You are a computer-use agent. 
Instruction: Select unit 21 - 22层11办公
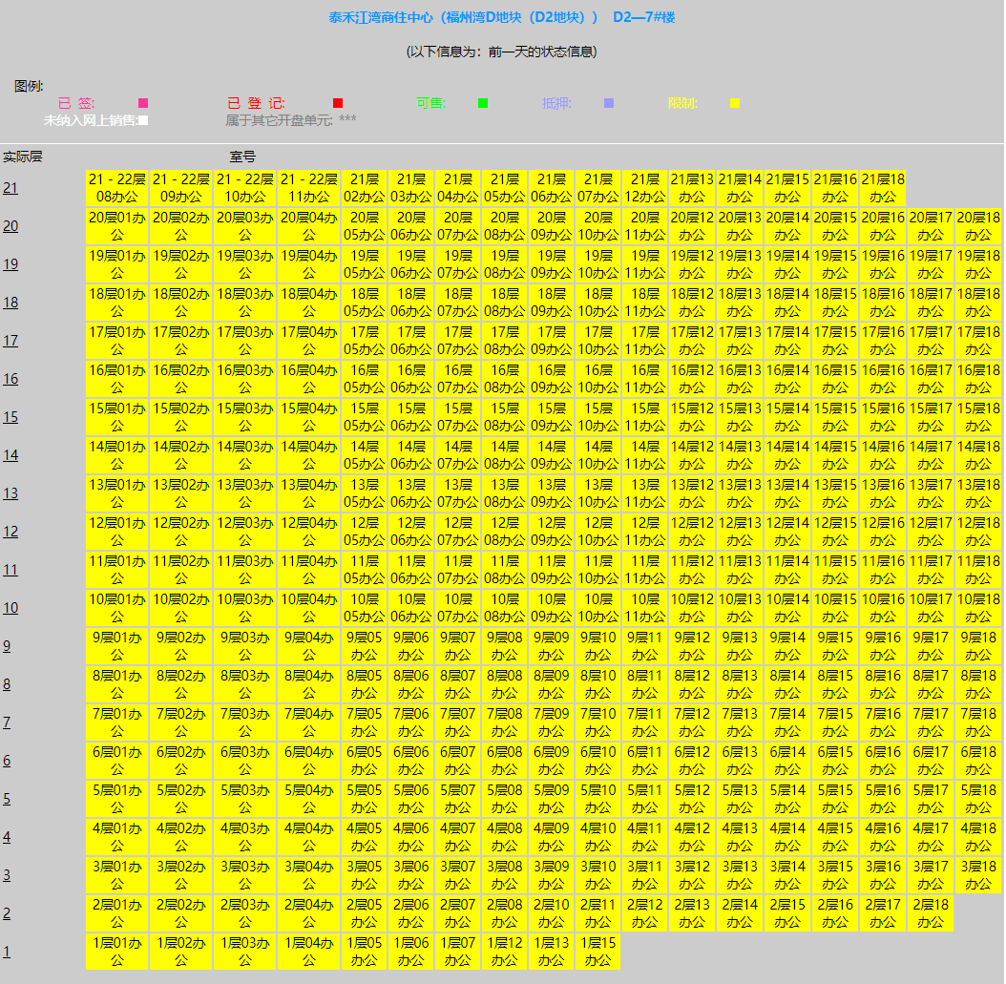tap(308, 188)
